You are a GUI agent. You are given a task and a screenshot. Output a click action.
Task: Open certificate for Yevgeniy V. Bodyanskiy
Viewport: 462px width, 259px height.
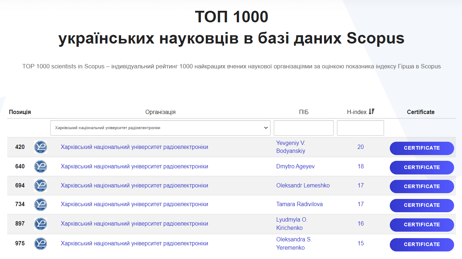coord(422,148)
